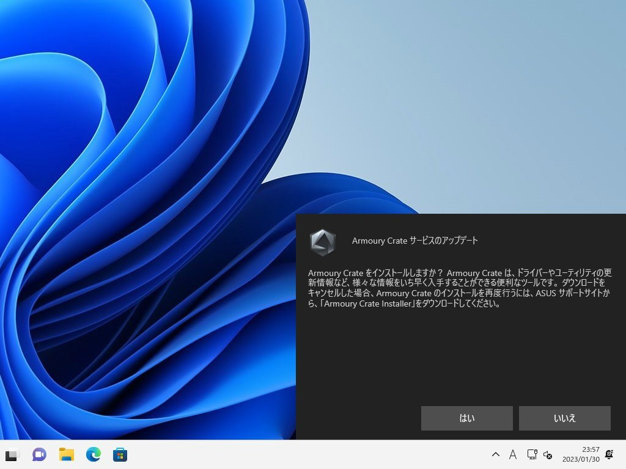Click the 2023/01/30 date display
Viewport: 626px width, 469px height.
(x=581, y=459)
